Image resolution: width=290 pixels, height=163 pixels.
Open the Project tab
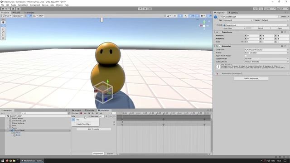tap(77, 110)
